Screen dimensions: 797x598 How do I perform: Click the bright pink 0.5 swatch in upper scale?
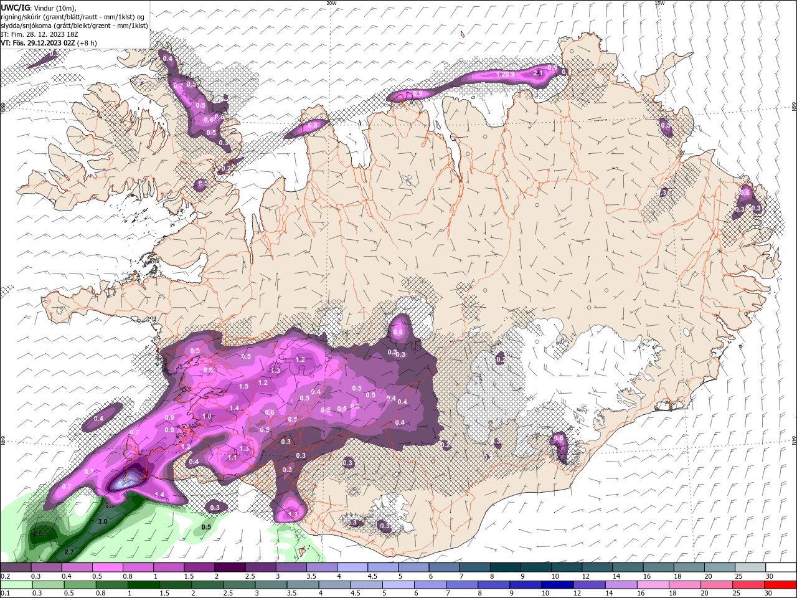[108, 567]
